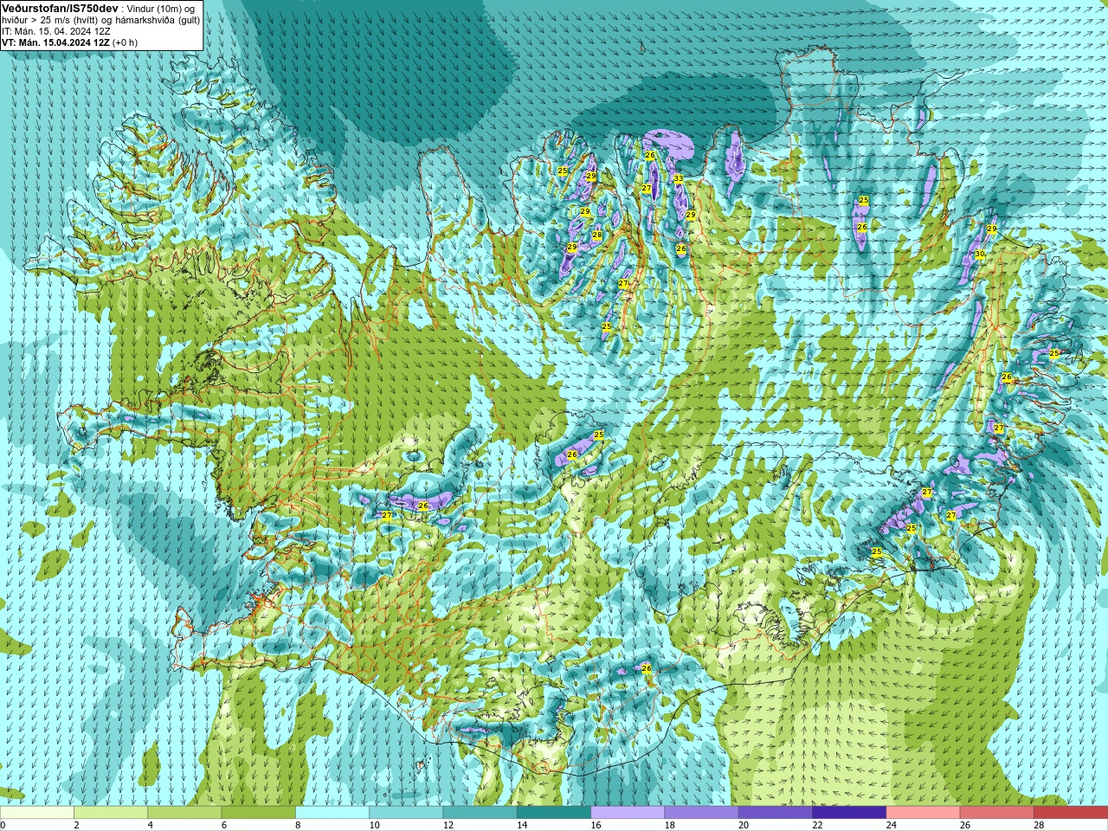Click the legend scale tick label 18
1108x831 pixels.
click(670, 825)
